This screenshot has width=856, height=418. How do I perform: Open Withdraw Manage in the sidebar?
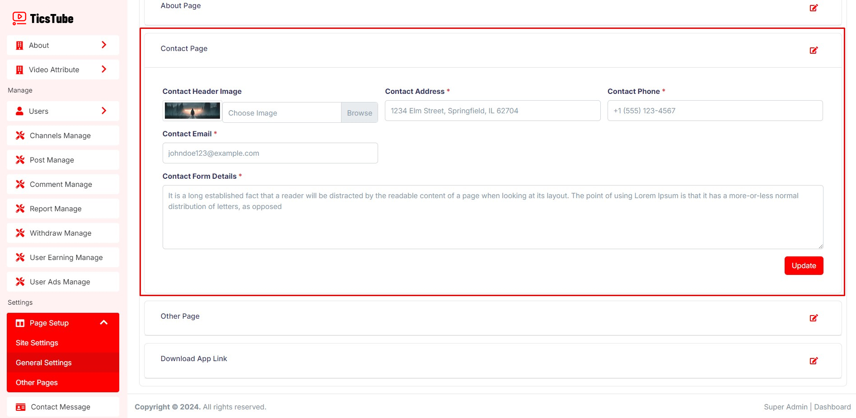click(61, 233)
